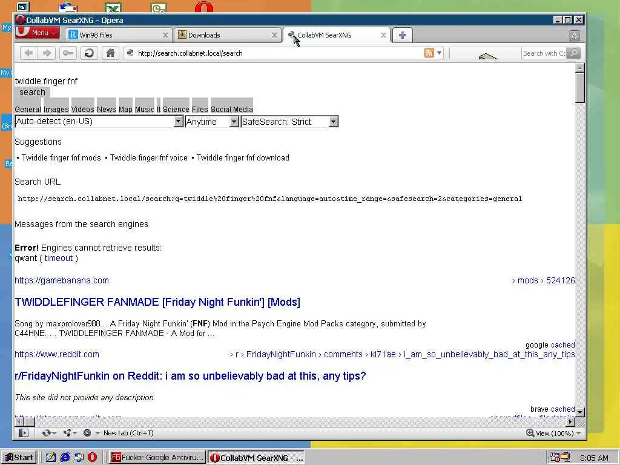Expand the address bar history dropdown arrow
620x465 pixels.
pos(439,53)
